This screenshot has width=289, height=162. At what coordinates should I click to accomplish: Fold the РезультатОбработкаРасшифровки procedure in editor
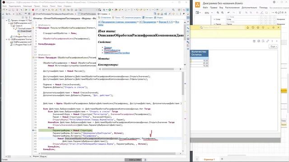click(x=37, y=28)
